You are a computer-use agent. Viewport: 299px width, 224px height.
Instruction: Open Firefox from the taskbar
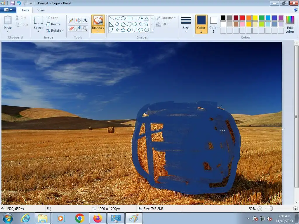(98, 218)
